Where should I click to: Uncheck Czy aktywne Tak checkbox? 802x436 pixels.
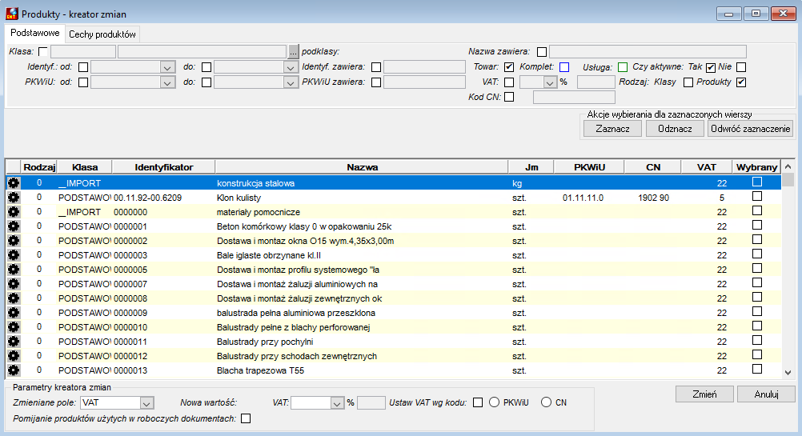click(711, 67)
